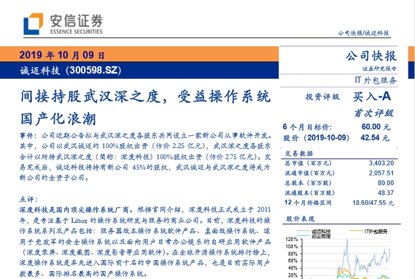Click the date 2019年10月09日
The width and height of the screenshot is (415, 279).
pyautogui.click(x=62, y=55)
